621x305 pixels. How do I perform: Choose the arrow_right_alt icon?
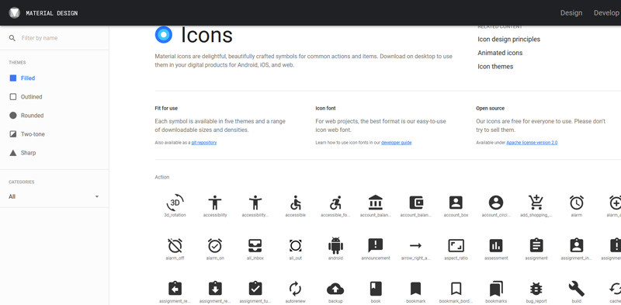pyautogui.click(x=416, y=245)
